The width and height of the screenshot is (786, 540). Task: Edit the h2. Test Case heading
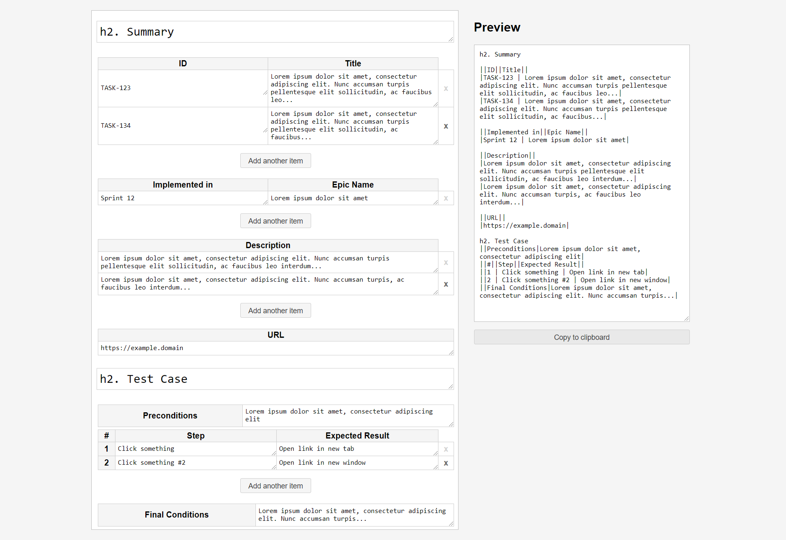click(275, 379)
